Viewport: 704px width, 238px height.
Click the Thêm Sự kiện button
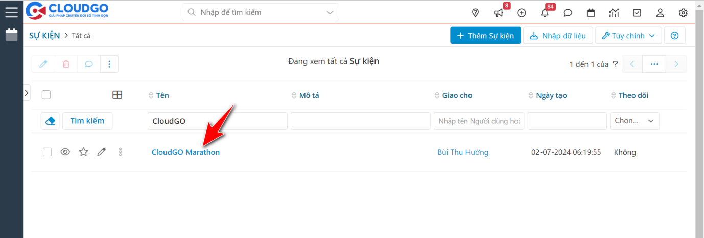pyautogui.click(x=485, y=36)
